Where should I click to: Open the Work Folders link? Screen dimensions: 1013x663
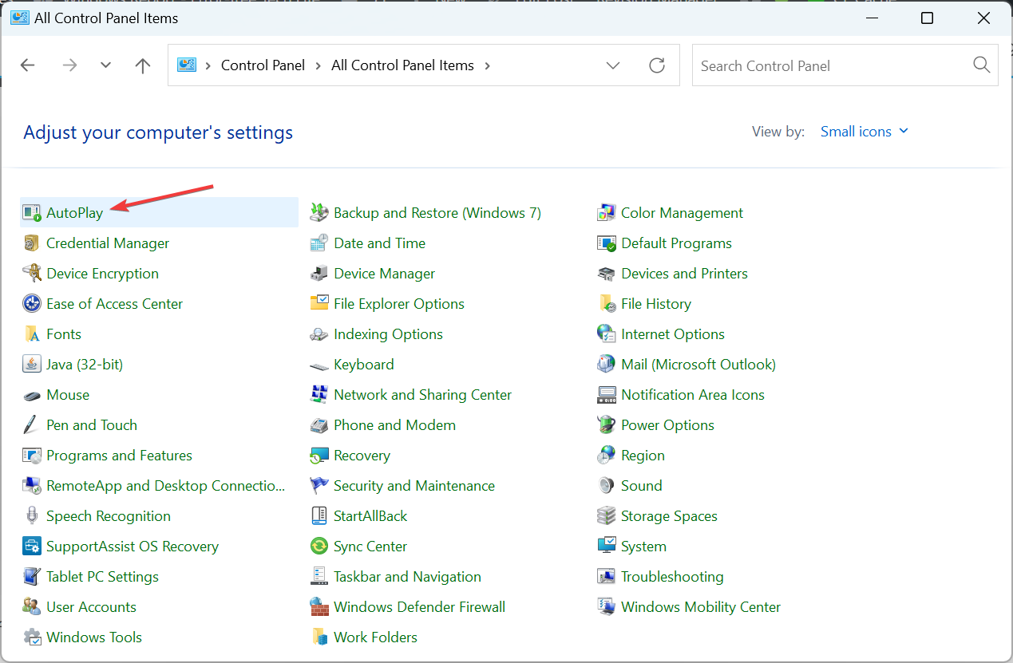coord(375,637)
